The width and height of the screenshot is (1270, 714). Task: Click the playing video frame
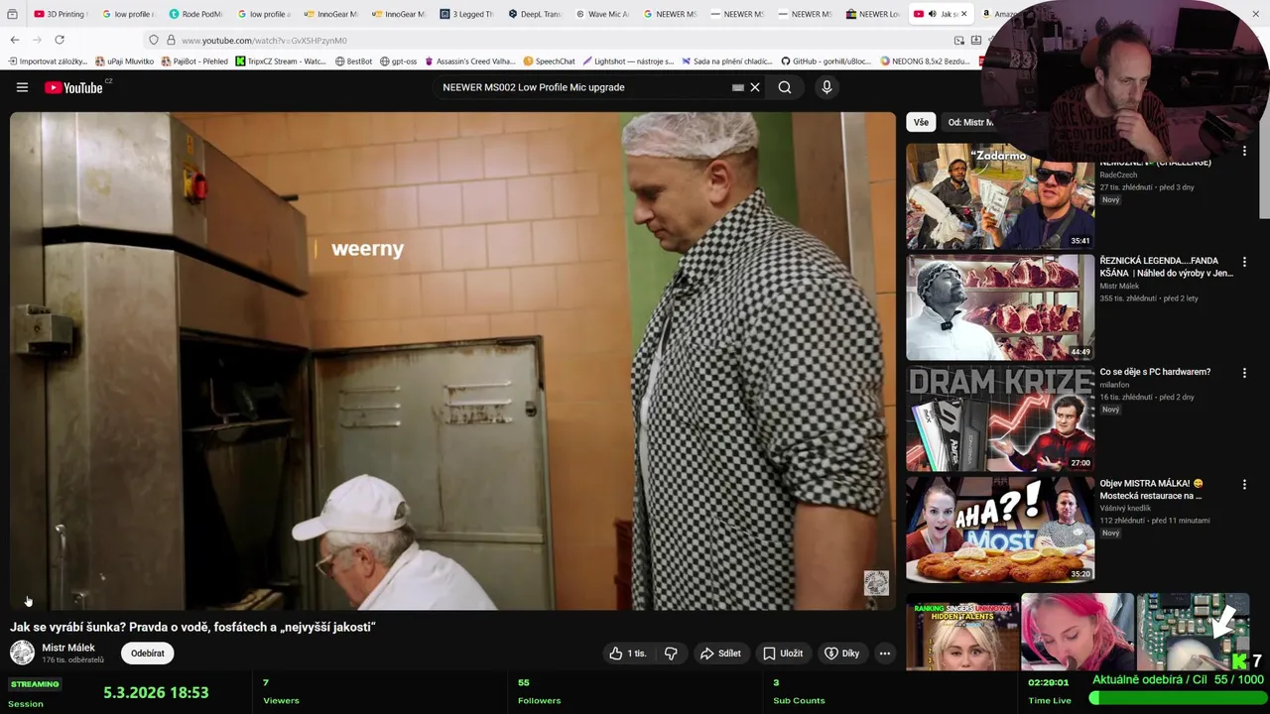click(452, 361)
